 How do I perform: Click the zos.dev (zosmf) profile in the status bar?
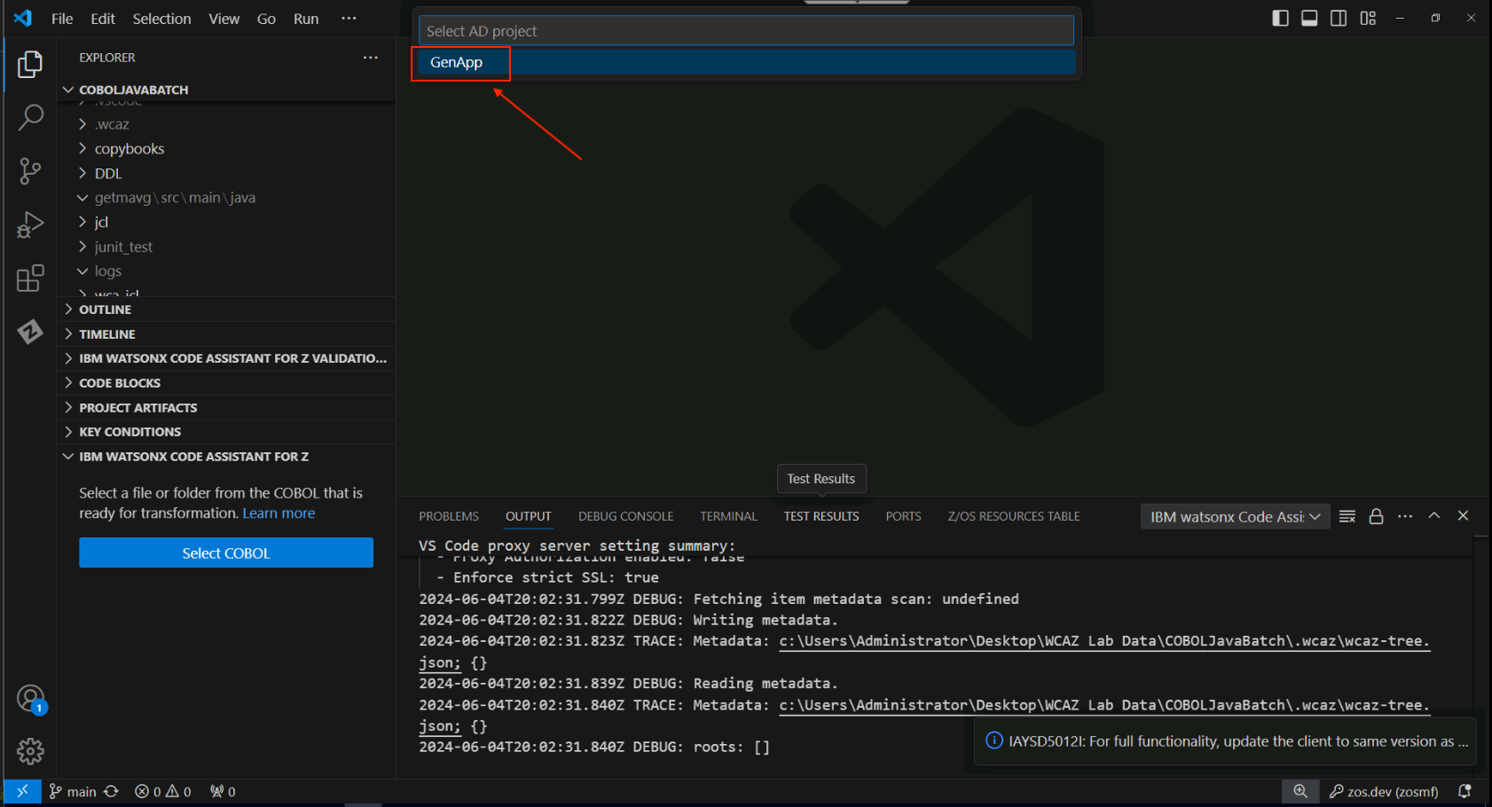[x=1384, y=791]
